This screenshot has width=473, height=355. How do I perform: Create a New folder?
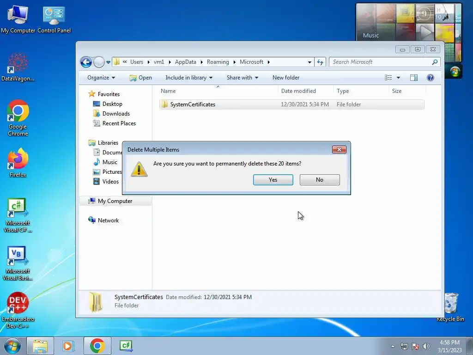(x=285, y=78)
